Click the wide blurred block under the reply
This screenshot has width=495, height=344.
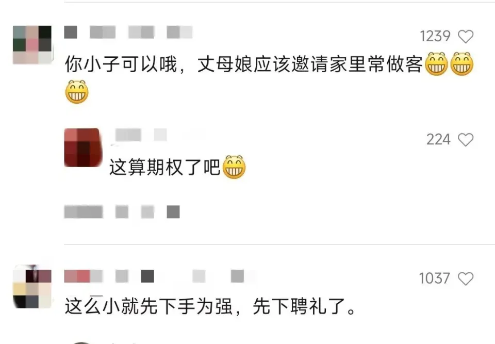84,212
